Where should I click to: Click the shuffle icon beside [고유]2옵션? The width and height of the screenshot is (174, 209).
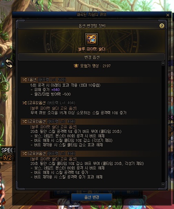(x=25, y=103)
